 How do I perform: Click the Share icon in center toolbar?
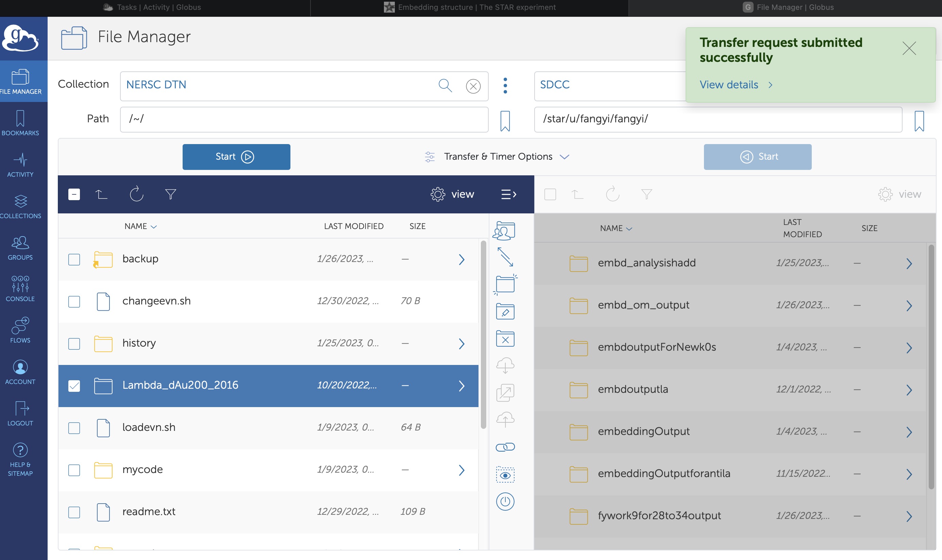[505, 231]
